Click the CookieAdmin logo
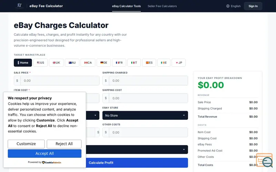 [x=51, y=162]
